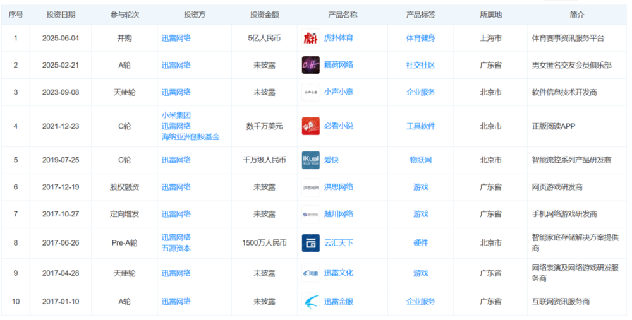This screenshot has width=632, height=320.
Task: Select the 云汇天下 blue logo icon
Action: (x=310, y=243)
